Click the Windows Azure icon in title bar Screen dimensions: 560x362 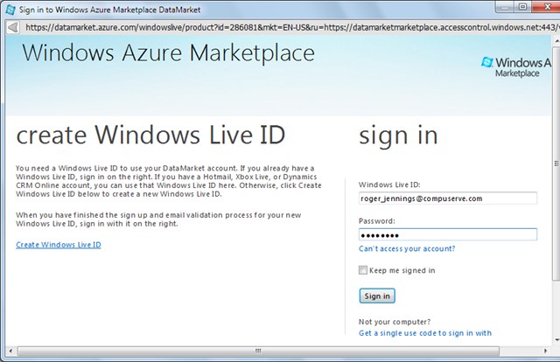click(10, 10)
